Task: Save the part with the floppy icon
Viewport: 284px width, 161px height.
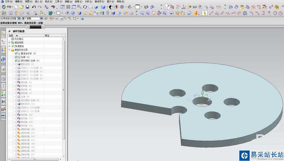Action: pos(27,7)
